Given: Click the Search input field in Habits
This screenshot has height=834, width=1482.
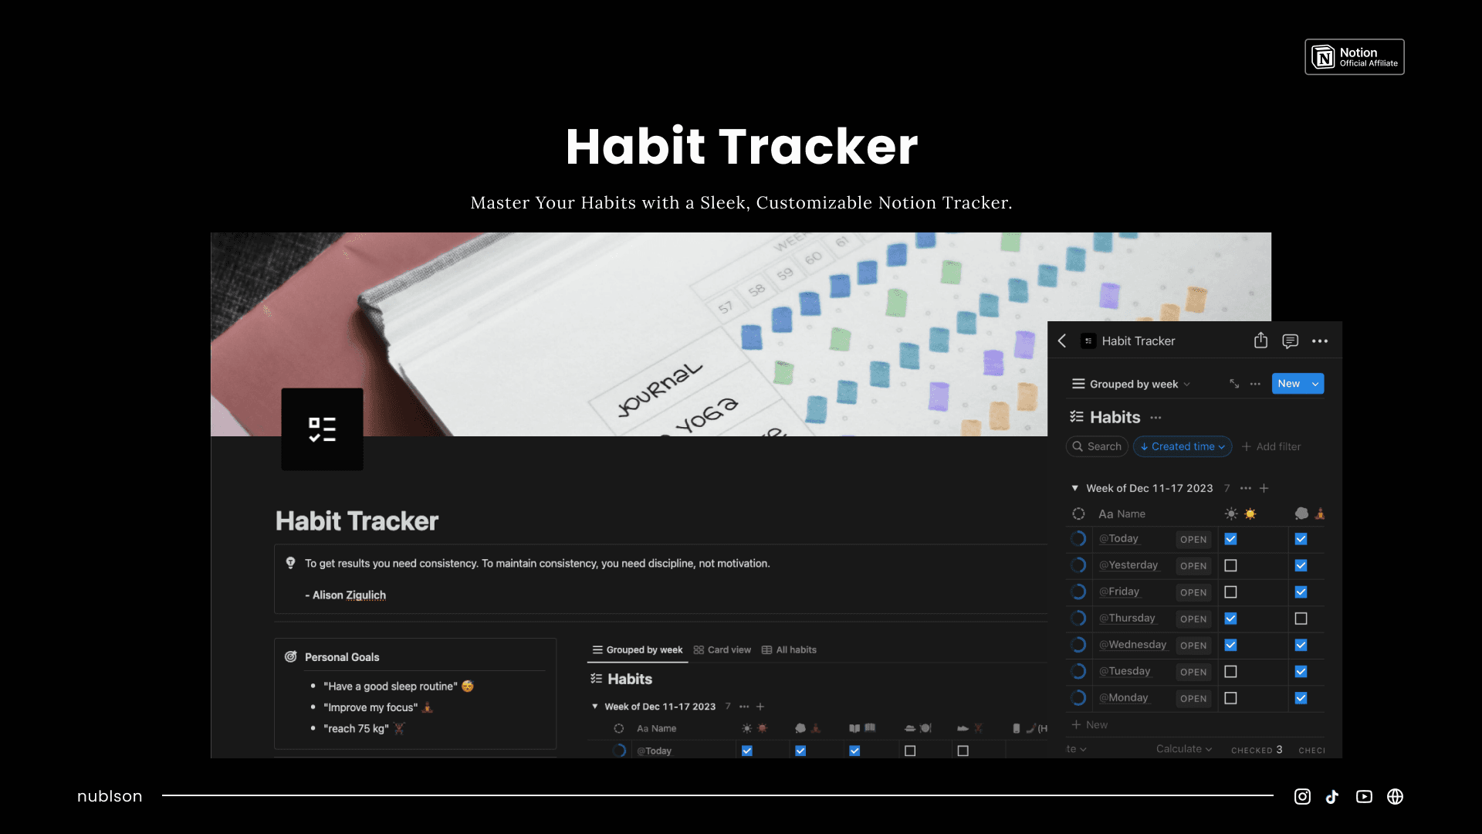Looking at the screenshot, I should point(1098,446).
